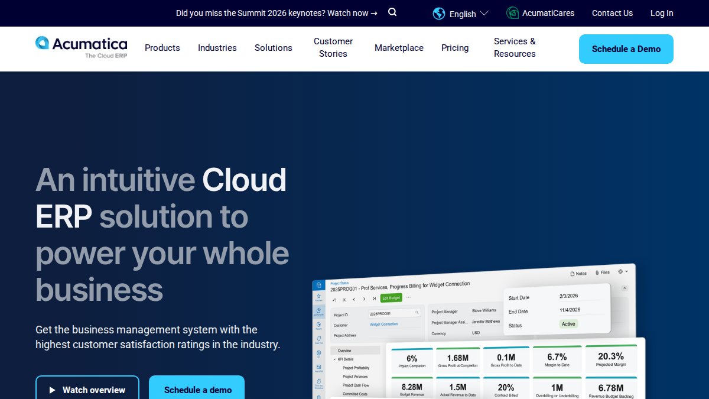Click the Reports icon in ERP sidebar
This screenshot has width=709, height=399.
point(318,325)
